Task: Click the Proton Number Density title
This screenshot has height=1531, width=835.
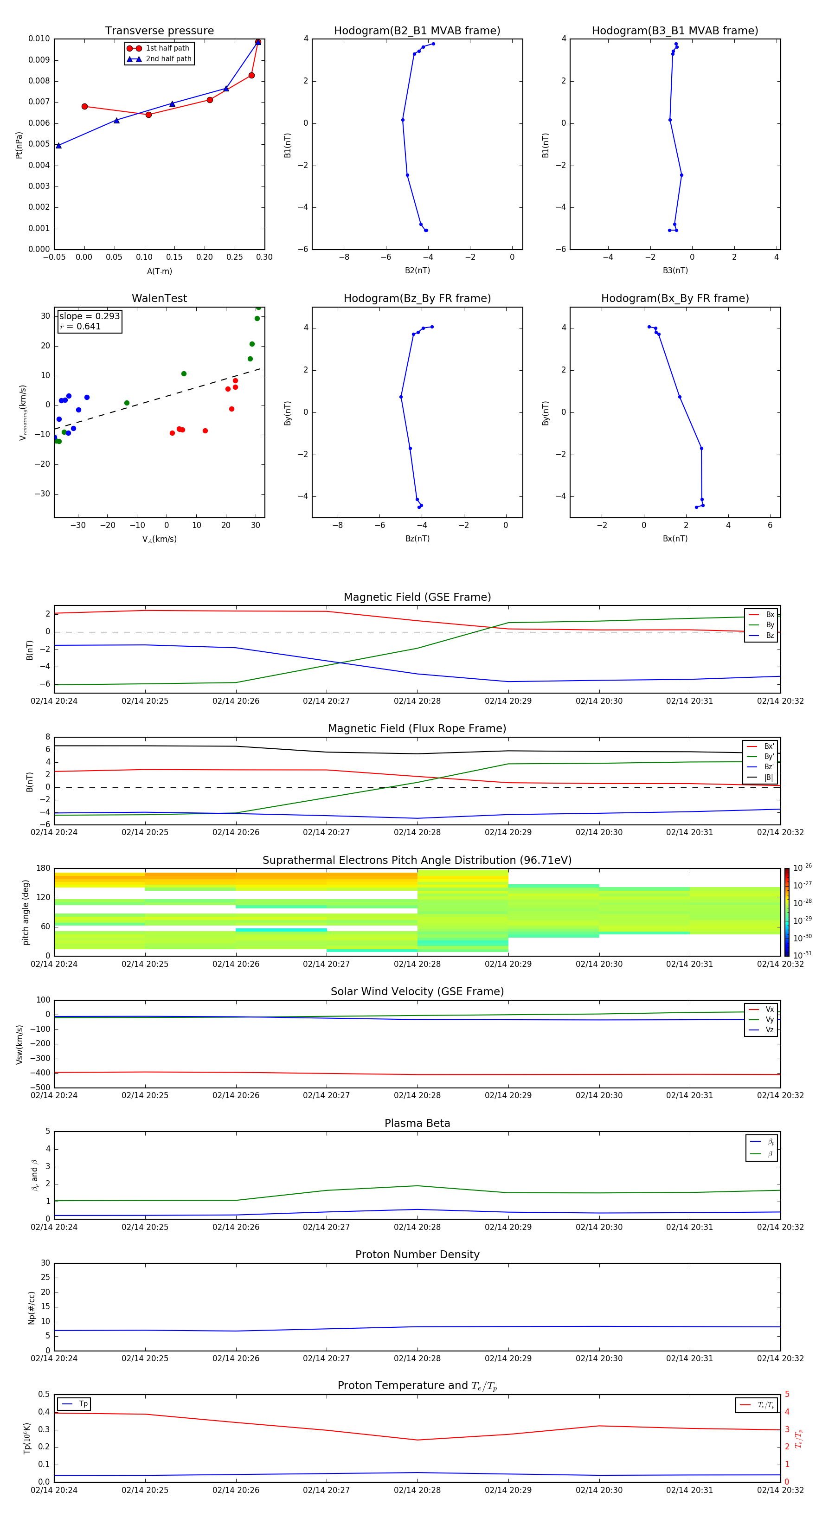Action: coord(417,1254)
